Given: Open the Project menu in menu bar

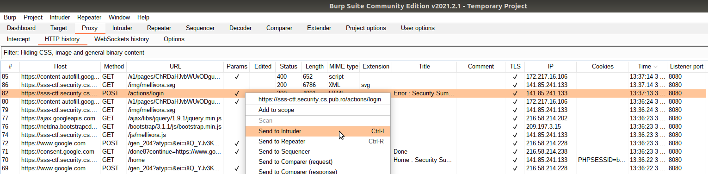Looking at the screenshot, I should point(33,17).
